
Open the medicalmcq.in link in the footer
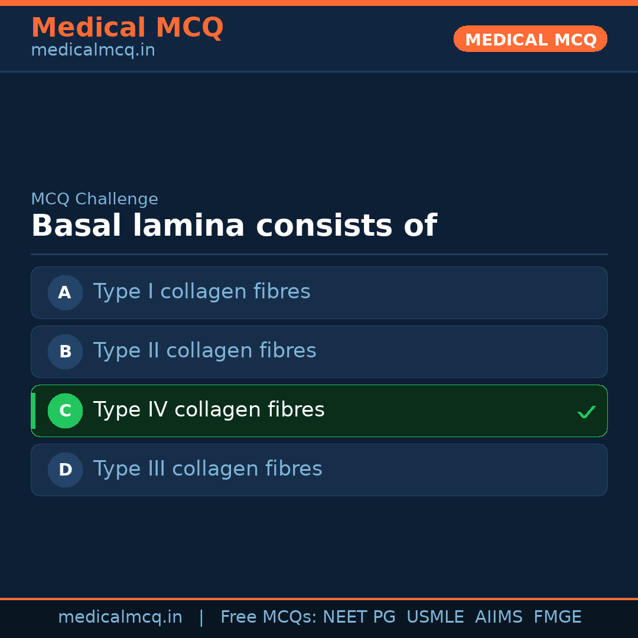pos(120,617)
